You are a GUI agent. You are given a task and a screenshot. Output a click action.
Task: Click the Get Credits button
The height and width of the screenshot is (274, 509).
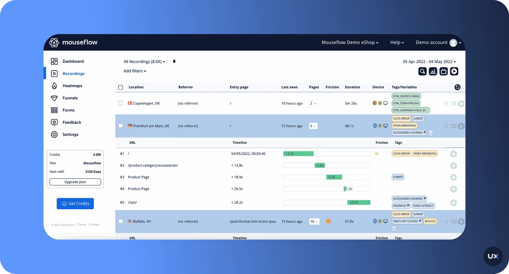click(75, 203)
